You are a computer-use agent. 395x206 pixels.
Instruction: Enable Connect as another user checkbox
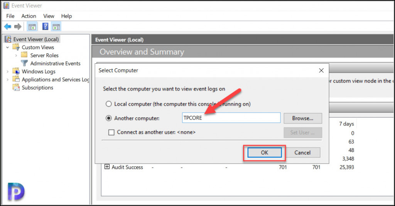[111, 132]
